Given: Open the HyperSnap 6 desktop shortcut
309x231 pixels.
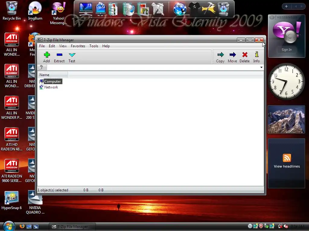Looking at the screenshot, I should pyautogui.click(x=12, y=200).
